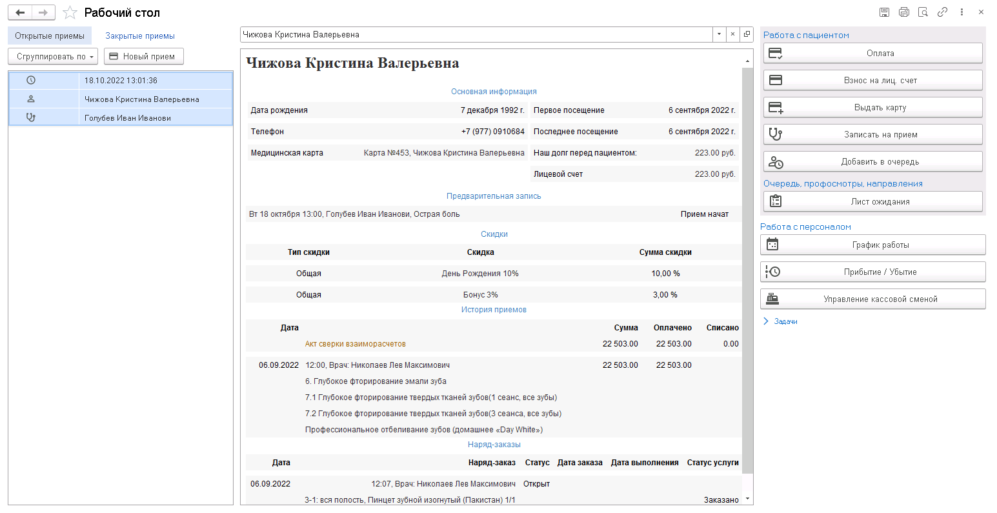Click the Бонус 3% discount

point(480,295)
